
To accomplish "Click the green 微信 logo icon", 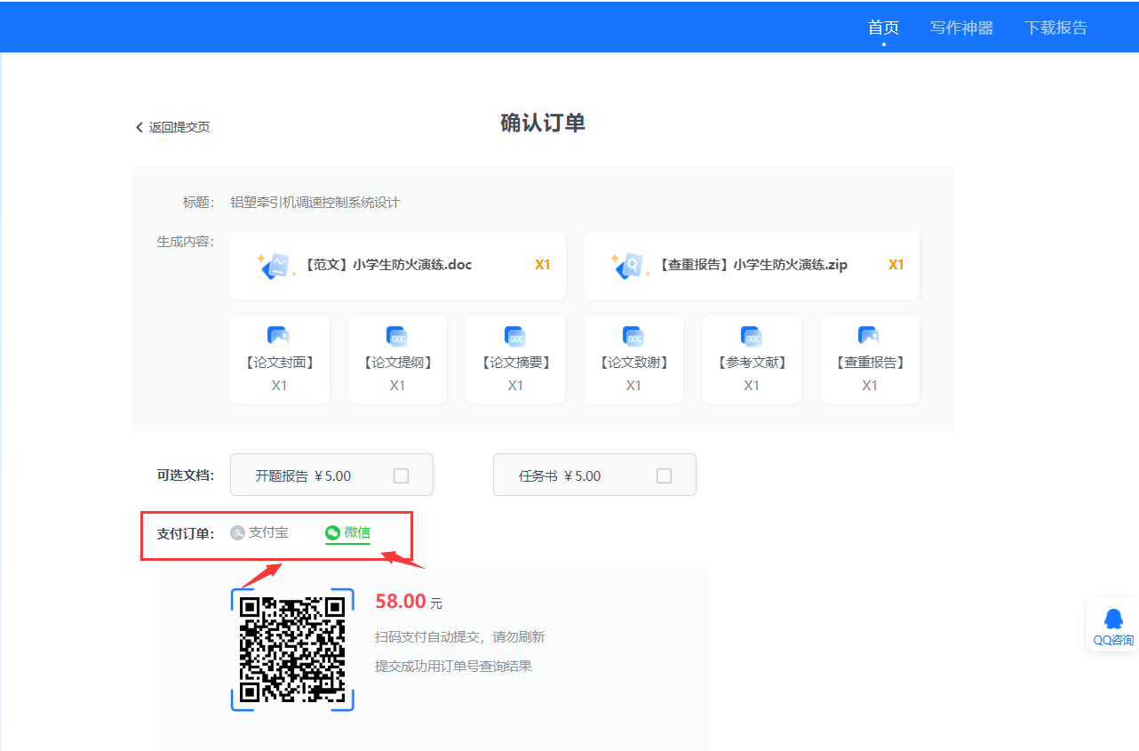I will point(332,533).
